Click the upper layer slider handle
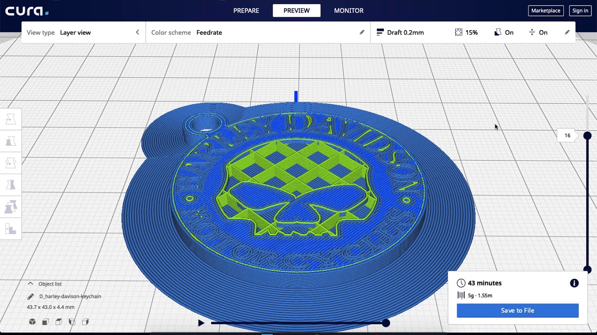The height and width of the screenshot is (335, 597). click(x=587, y=135)
